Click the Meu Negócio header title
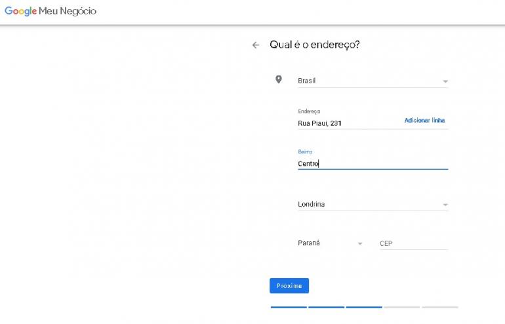This screenshot has width=505, height=324. point(69,11)
